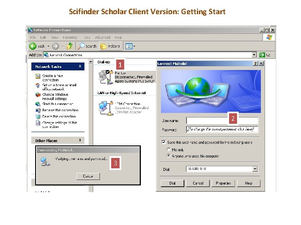Click Change Windows Firewall settings icon
The height and width of the screenshot is (225, 301).
38,95
